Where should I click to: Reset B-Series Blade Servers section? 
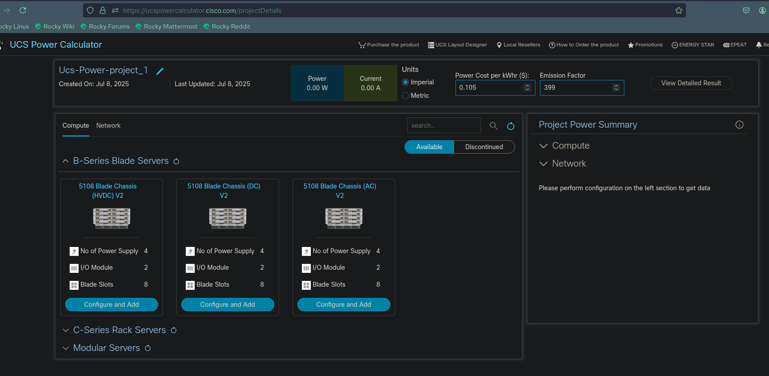click(x=176, y=161)
